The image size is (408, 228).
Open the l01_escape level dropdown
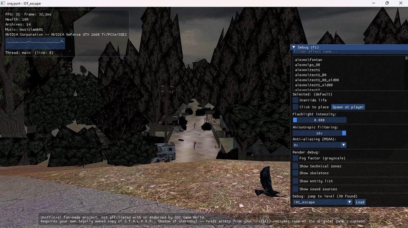click(322, 202)
